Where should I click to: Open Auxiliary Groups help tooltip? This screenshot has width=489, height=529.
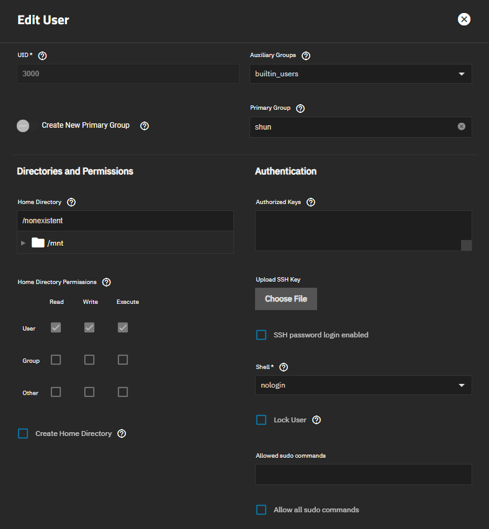306,56
